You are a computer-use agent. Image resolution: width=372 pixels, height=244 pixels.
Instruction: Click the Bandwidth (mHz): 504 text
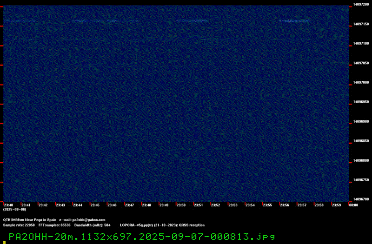point(92,225)
